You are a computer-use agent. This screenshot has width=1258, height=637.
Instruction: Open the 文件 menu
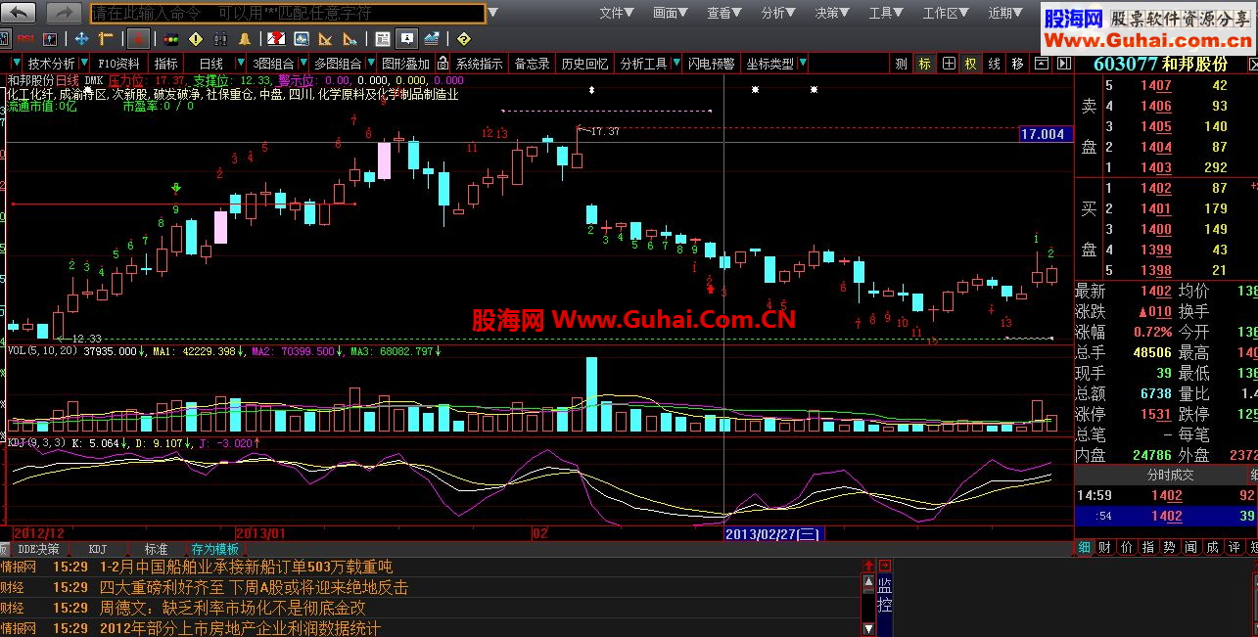click(617, 13)
